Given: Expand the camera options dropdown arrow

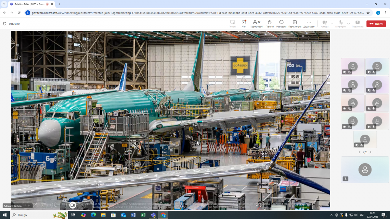Looking at the screenshot, I should 332,24.
